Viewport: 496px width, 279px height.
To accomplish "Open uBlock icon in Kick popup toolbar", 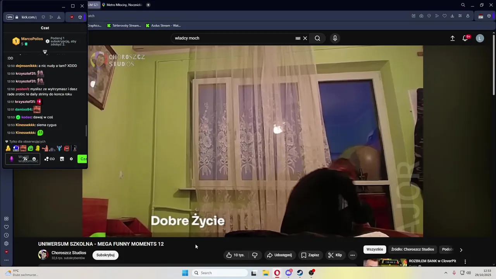I will point(72,17).
